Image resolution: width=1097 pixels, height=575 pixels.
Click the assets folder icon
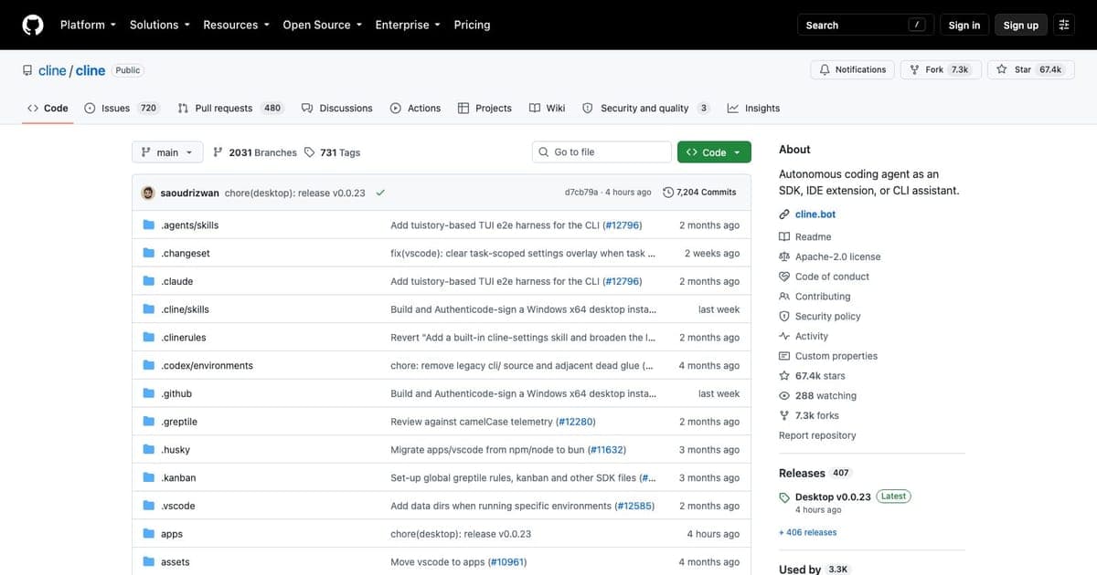tap(149, 562)
